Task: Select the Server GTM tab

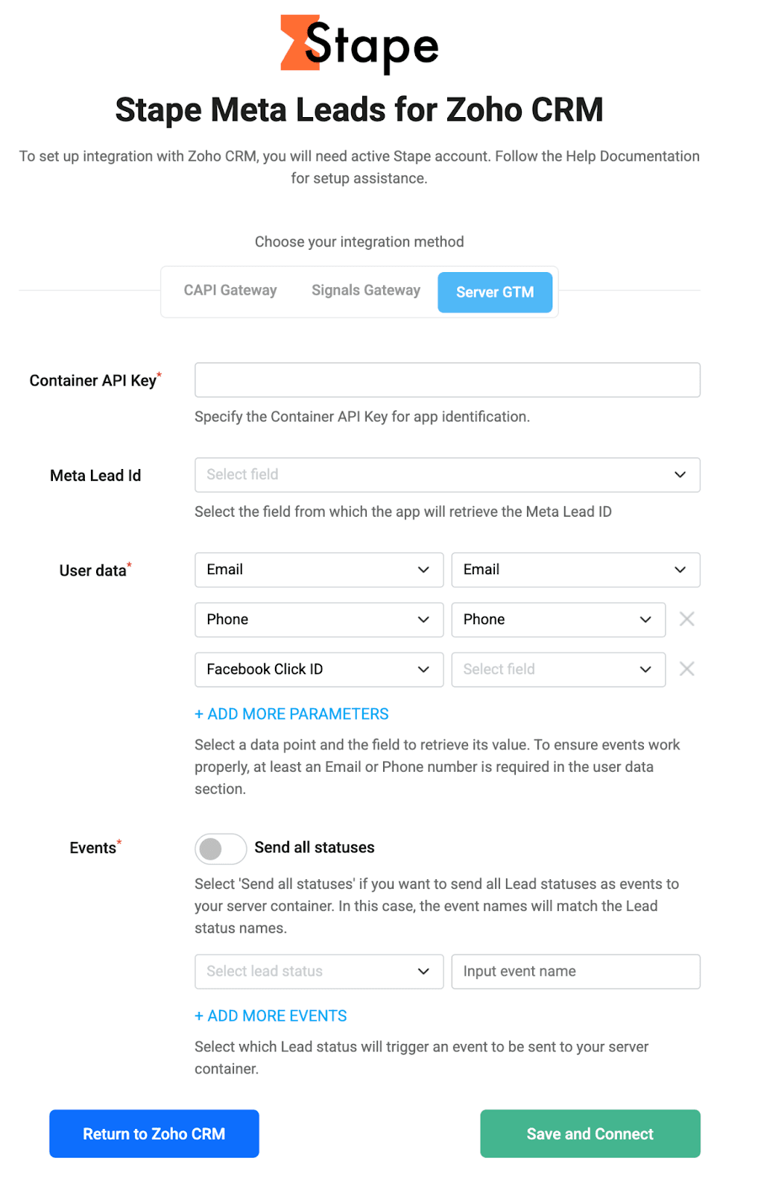Action: [x=495, y=292]
